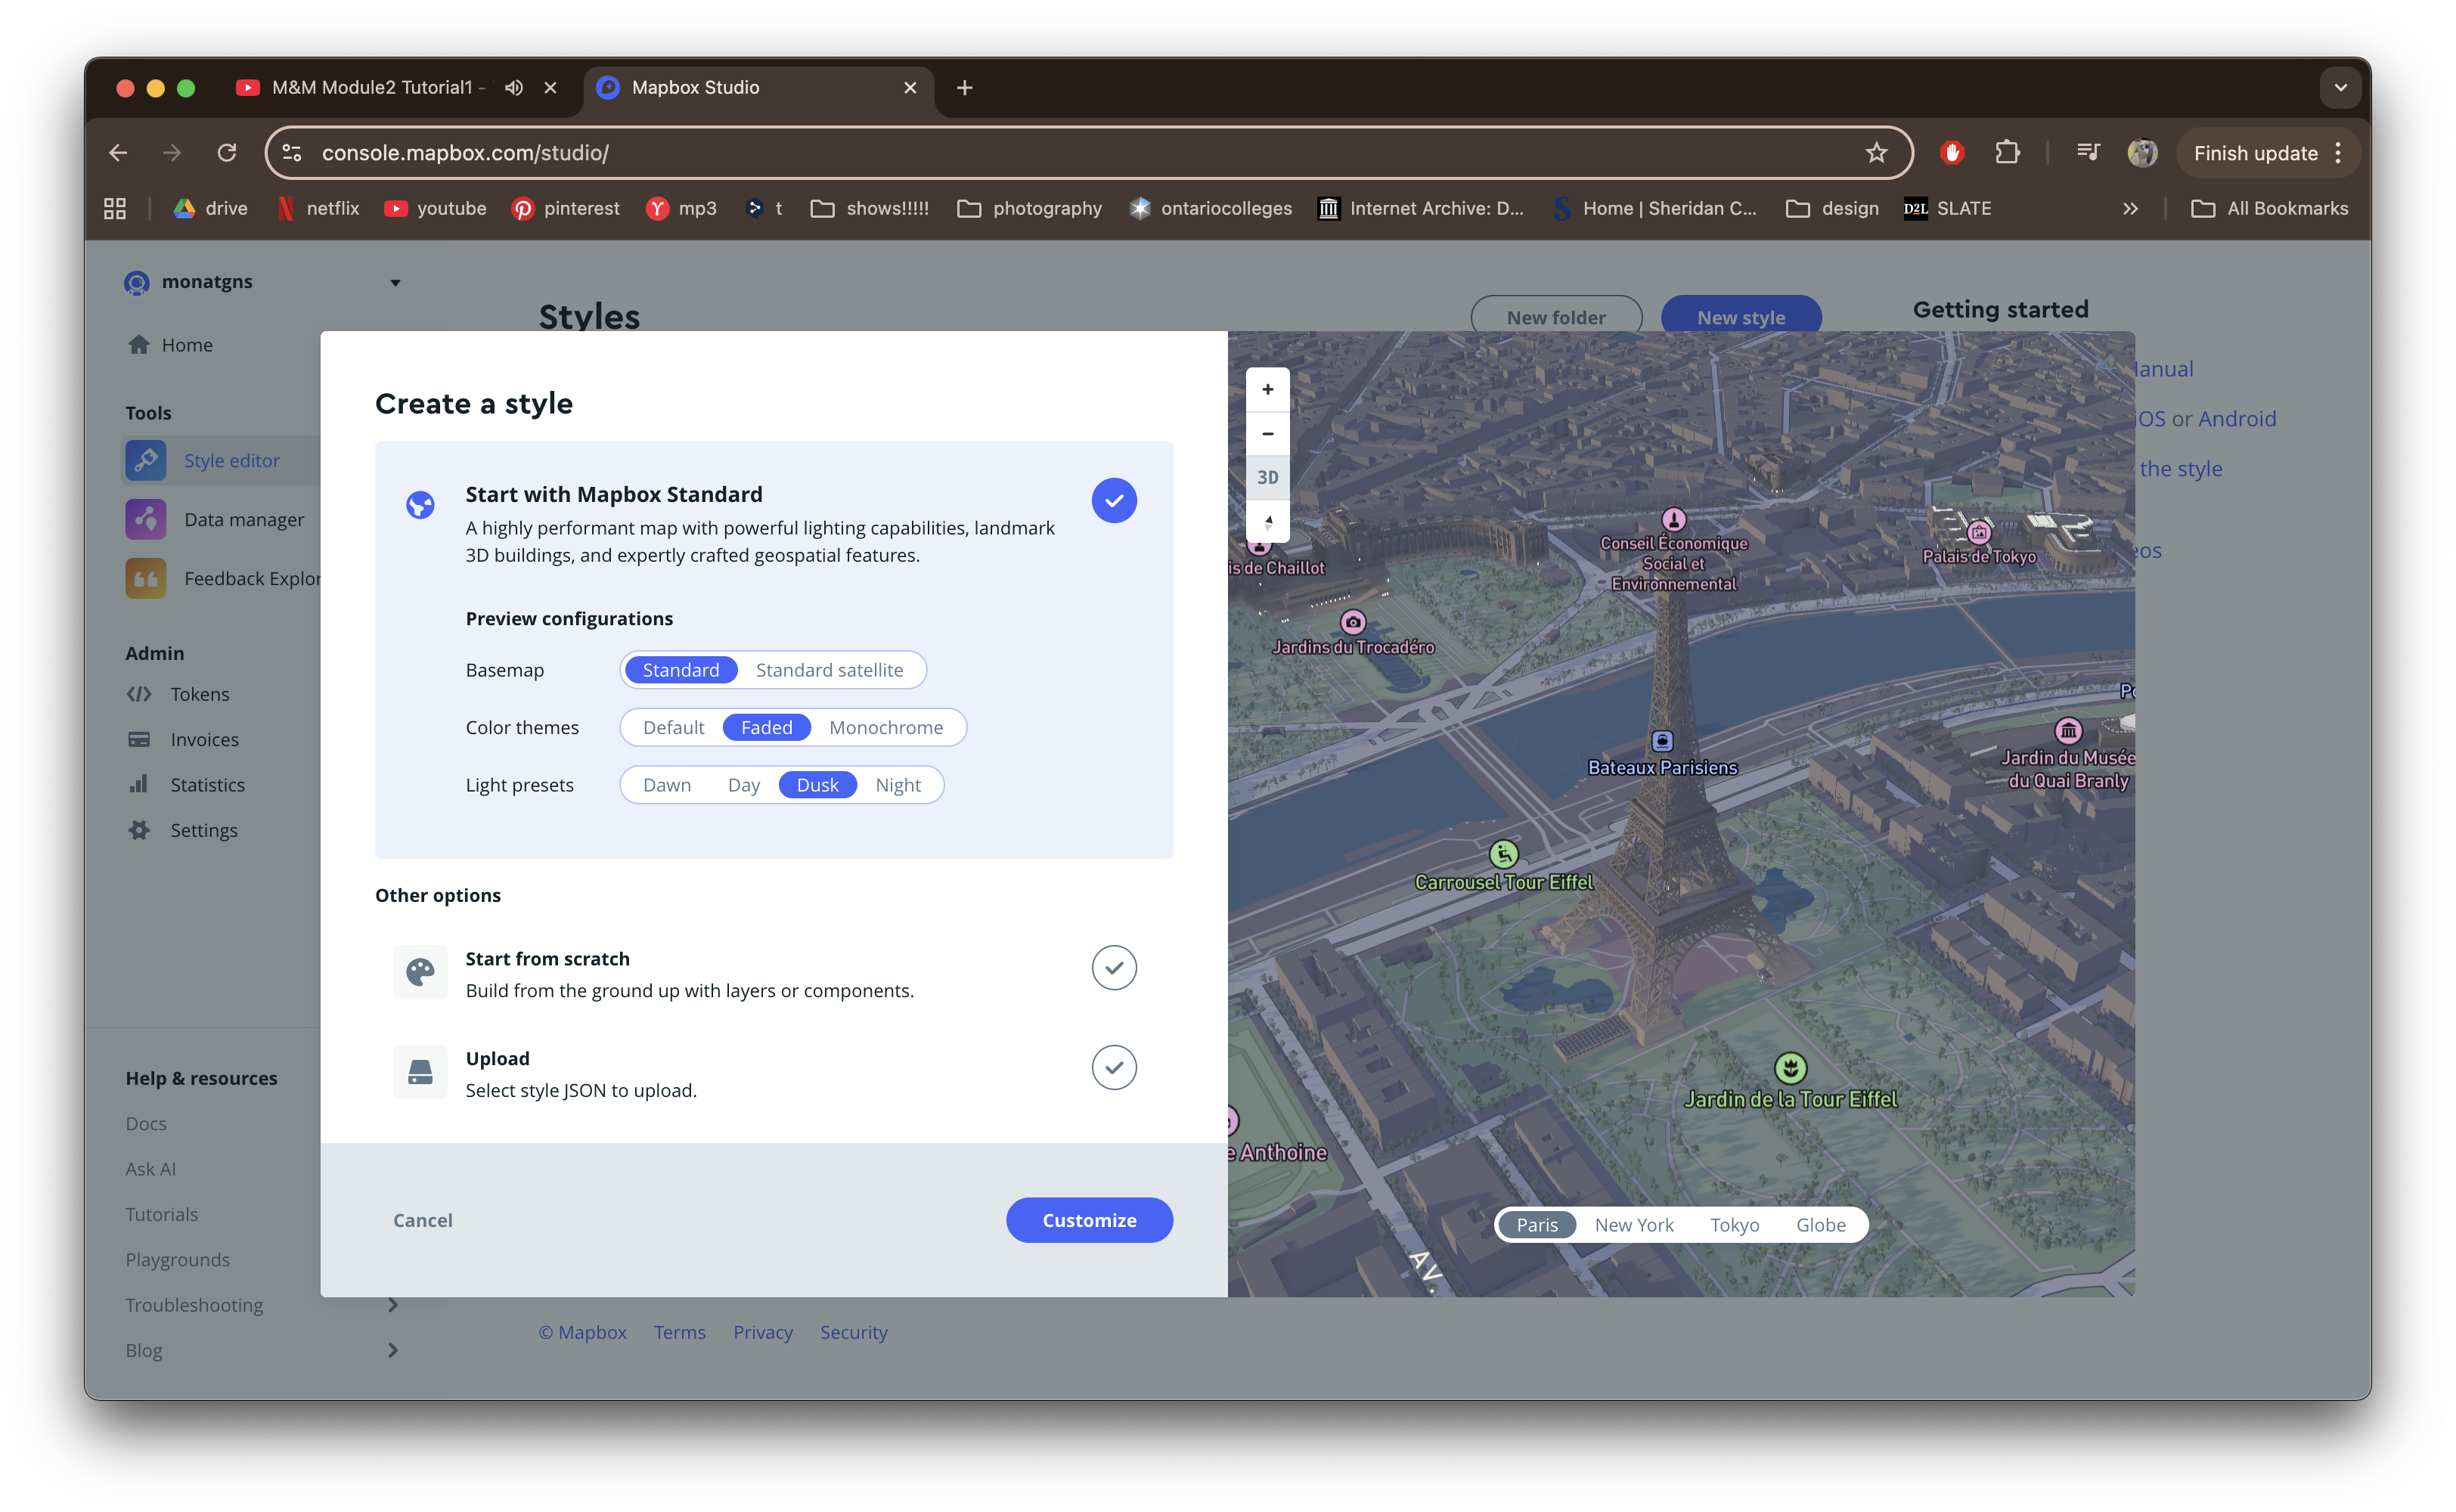
Task: Open account Settings
Action: [204, 829]
